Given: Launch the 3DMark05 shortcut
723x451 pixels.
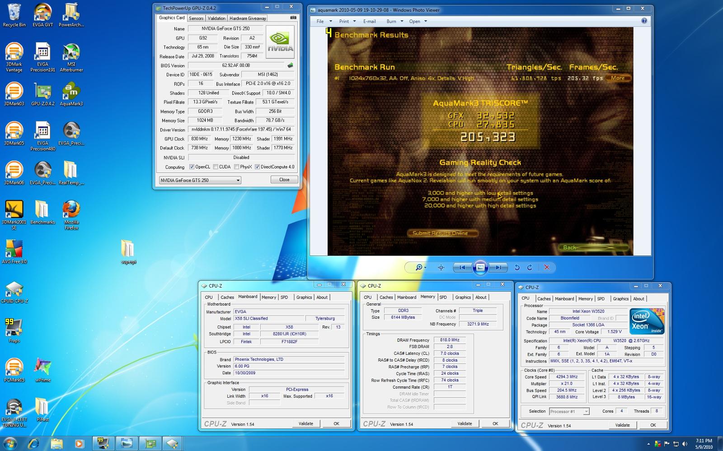Looking at the screenshot, I should click(x=14, y=134).
